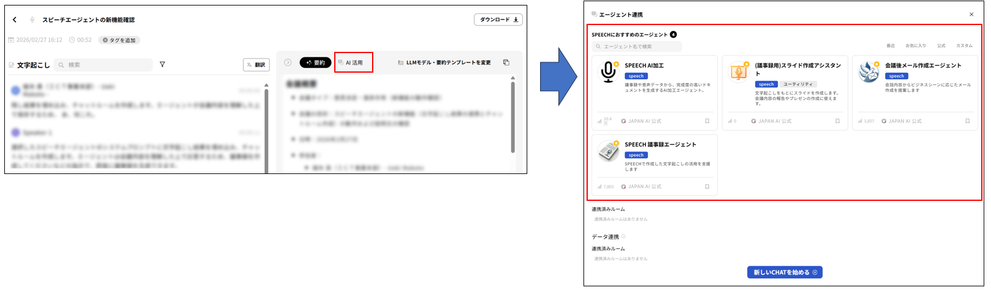The width and height of the screenshot is (991, 290).
Task: Open LLMモデル・要約テンプレートを変更 selector
Action: (x=444, y=63)
